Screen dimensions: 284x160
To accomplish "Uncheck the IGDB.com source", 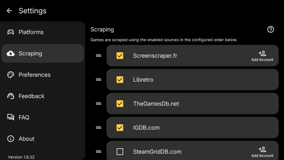I will (120, 127).
